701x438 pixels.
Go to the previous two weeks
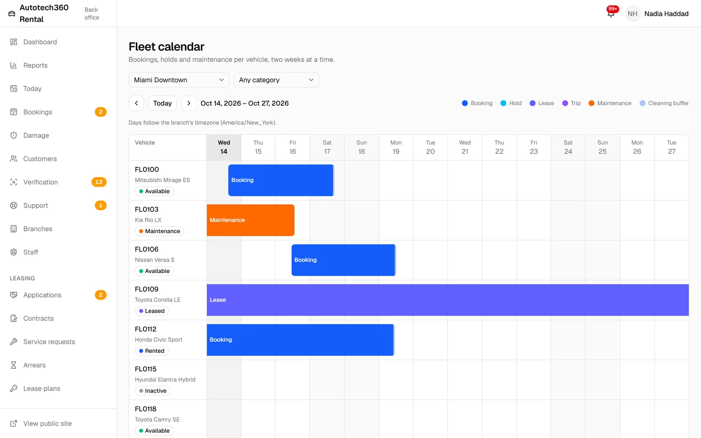[x=136, y=103]
